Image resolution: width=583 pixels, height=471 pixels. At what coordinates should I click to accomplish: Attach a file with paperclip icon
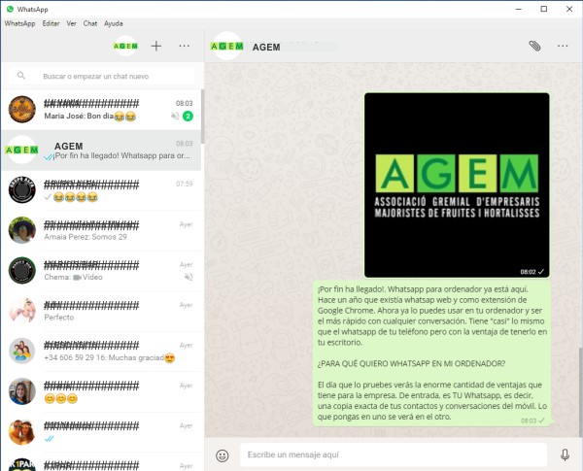[534, 46]
